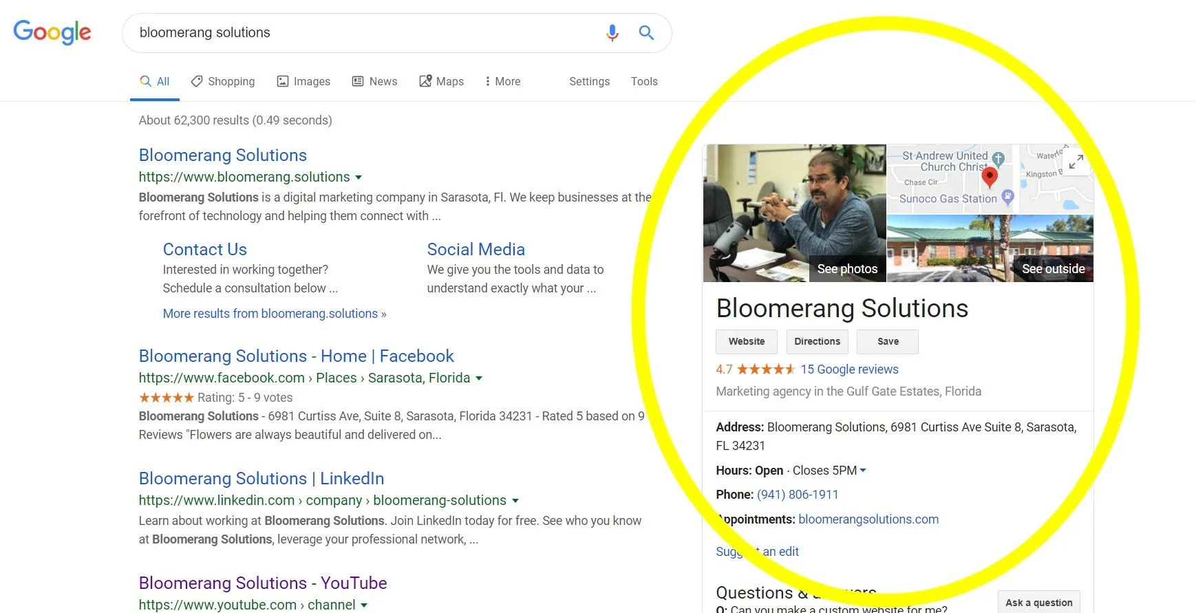This screenshot has width=1196, height=613.
Task: Click Ask a question button
Action: click(1039, 603)
